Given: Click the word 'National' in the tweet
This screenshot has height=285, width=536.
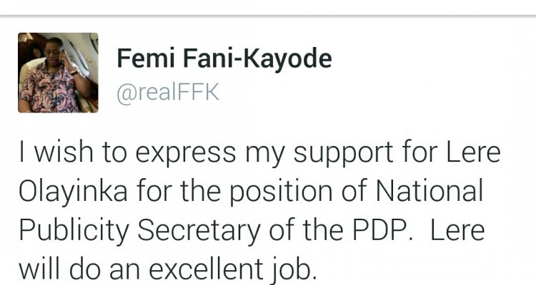Looking at the screenshot, I should coord(430,190).
